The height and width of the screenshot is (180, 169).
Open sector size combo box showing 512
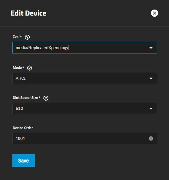pos(85,108)
